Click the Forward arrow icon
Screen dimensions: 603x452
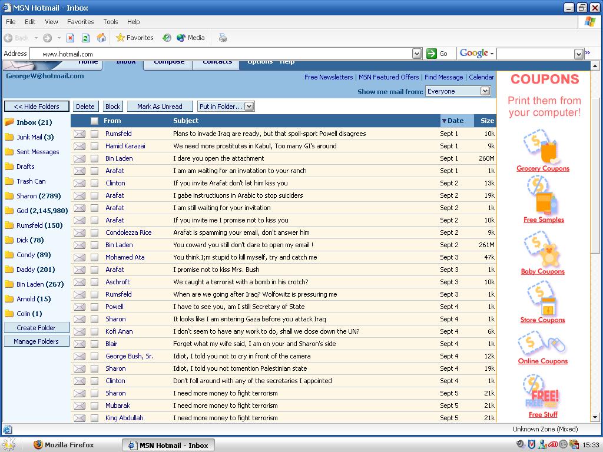[x=47, y=38]
